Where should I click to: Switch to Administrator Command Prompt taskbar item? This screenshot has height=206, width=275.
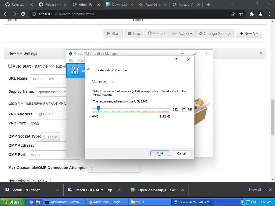[64, 202]
